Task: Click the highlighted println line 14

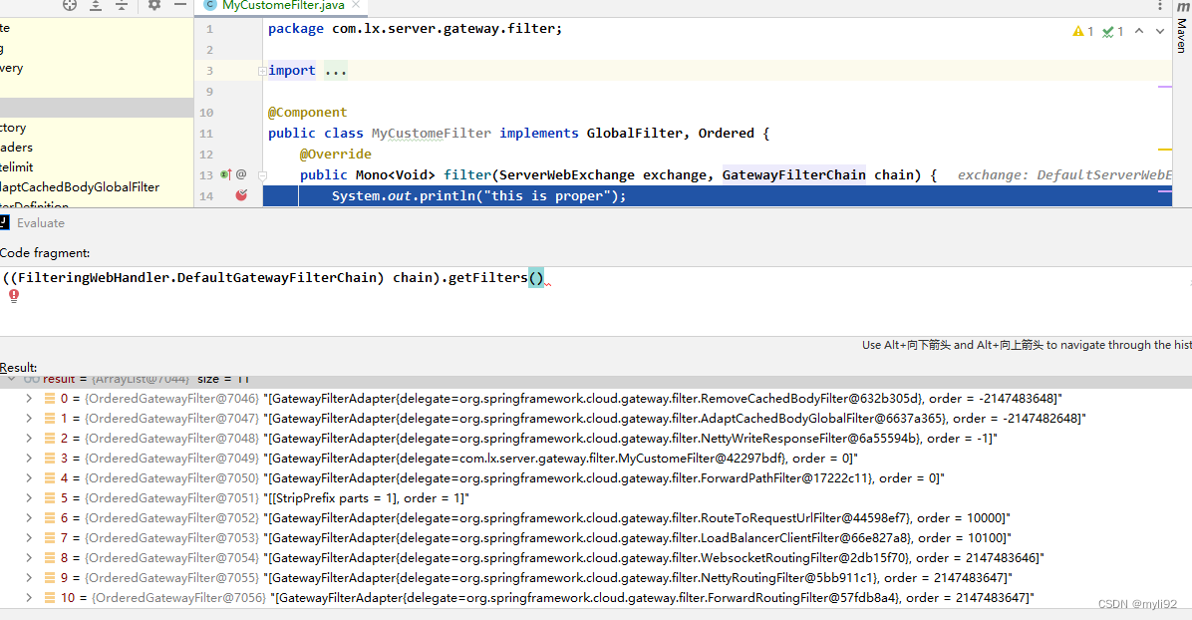Action: click(717, 196)
